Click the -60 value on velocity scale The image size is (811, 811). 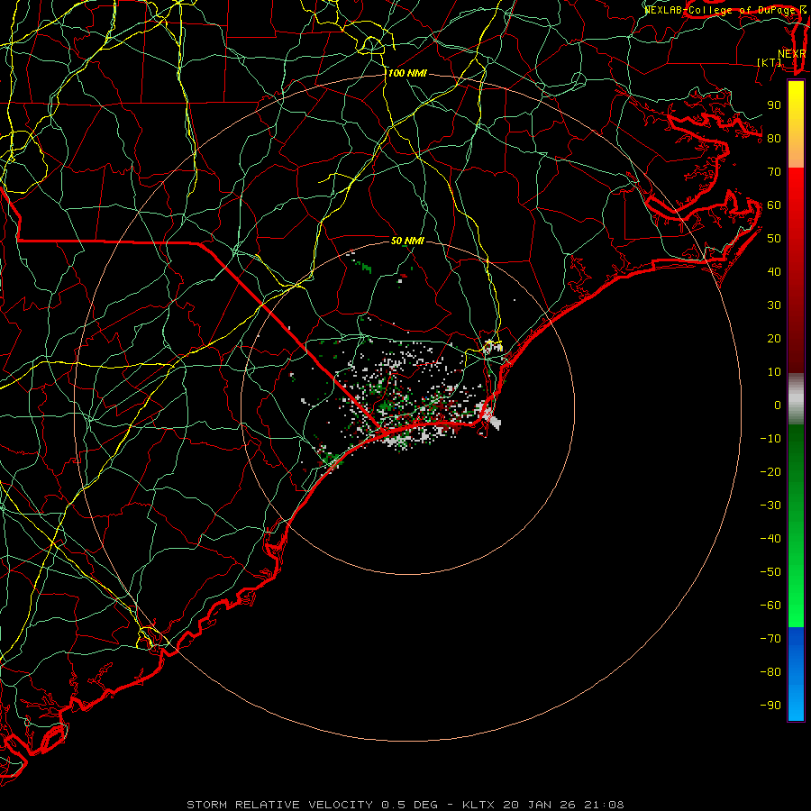(x=770, y=606)
